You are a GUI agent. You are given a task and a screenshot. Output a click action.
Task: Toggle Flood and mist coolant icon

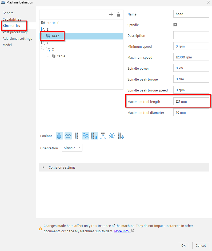[x=112, y=136]
